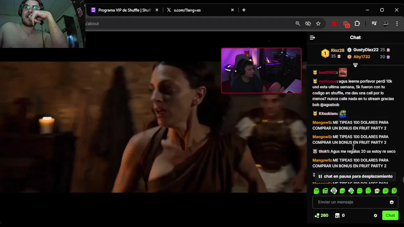Click the crossed-out eye icon in address bar

click(x=308, y=23)
